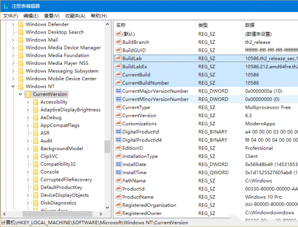Click the binary icon of InstallTime
The height and width of the screenshot is (227, 298).
pos(118,172)
